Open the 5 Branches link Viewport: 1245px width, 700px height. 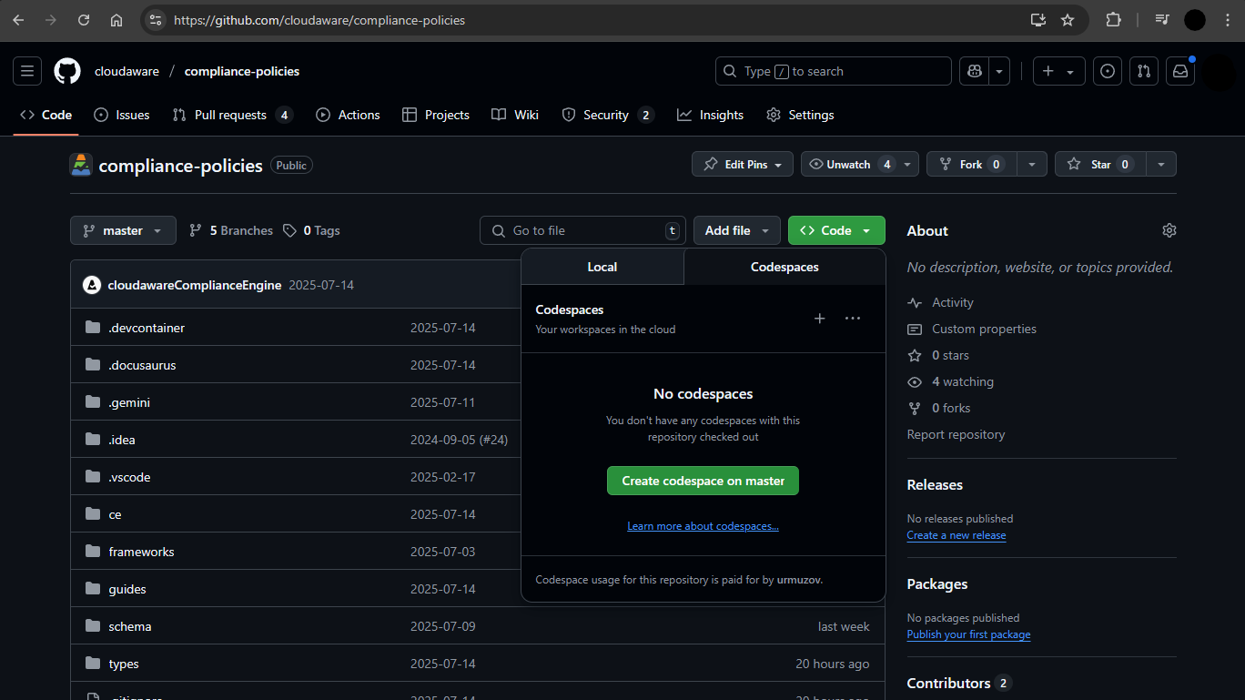click(x=231, y=230)
